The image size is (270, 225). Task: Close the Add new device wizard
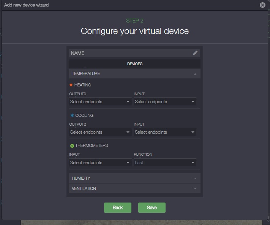click(x=262, y=5)
